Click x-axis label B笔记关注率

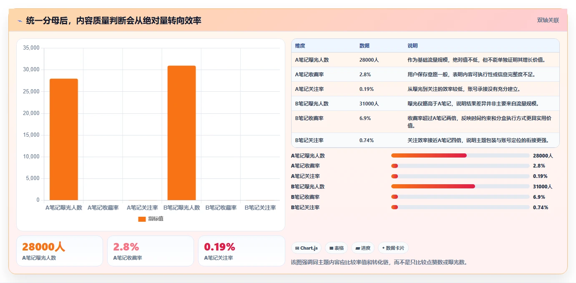260,208
